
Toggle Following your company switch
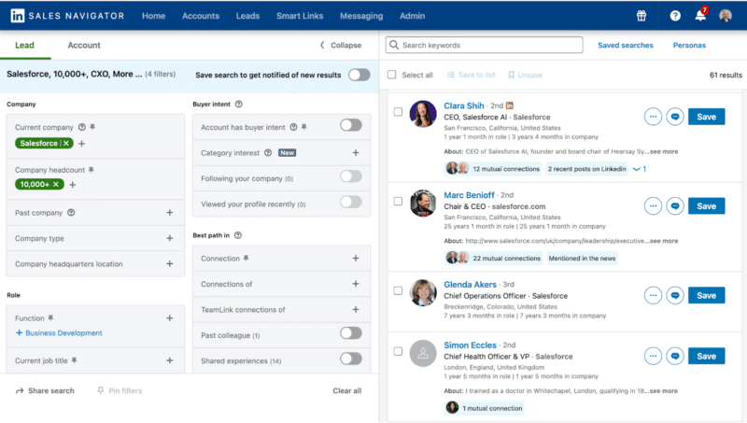[351, 176]
